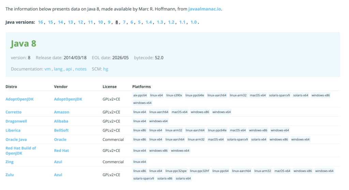The height and width of the screenshot is (190, 349).
Task: Open the lang documentation link
Action: point(58,69)
